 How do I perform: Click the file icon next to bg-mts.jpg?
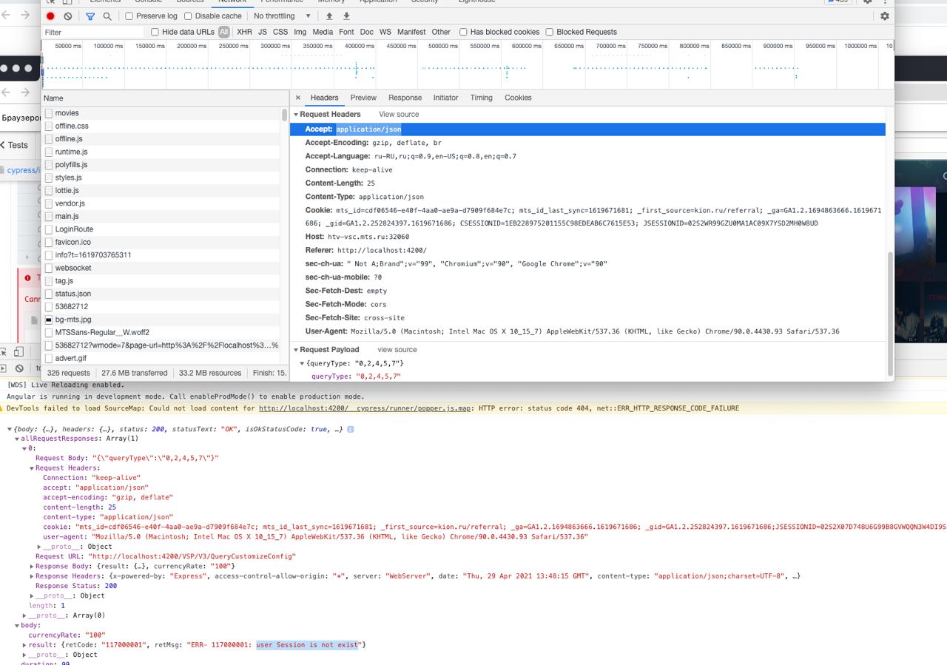pyautogui.click(x=49, y=320)
